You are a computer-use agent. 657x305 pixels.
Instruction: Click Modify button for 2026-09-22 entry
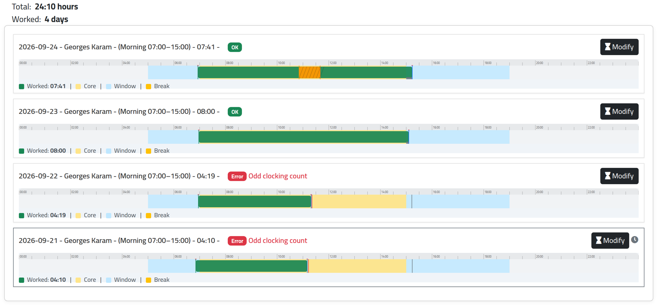tap(619, 176)
